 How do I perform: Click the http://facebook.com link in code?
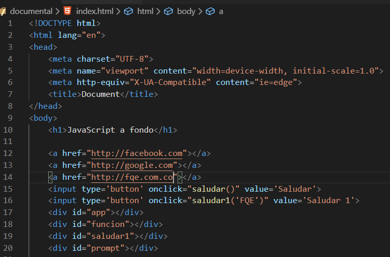pyautogui.click(x=137, y=153)
